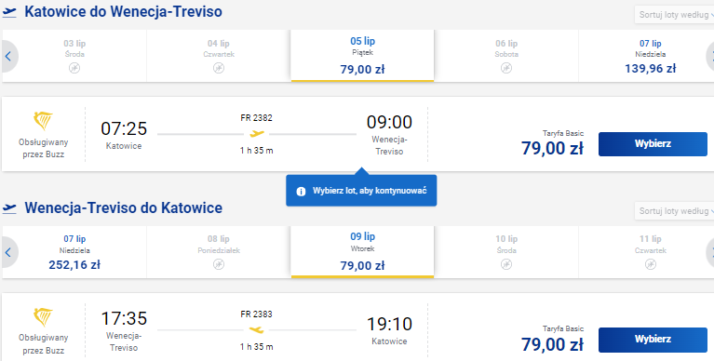Click the Ryanair harp logo on flight FR 2382
Image resolution: width=714 pixels, height=361 pixels.
43,121
